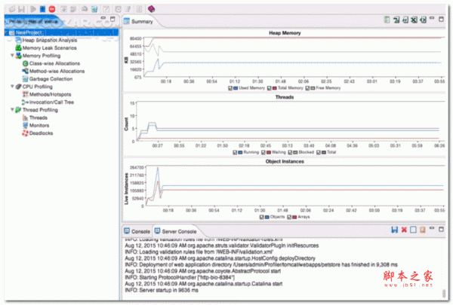453x305 pixels.
Task: Click the greyed-out icon left of the top save icon
Action: [12, 9]
